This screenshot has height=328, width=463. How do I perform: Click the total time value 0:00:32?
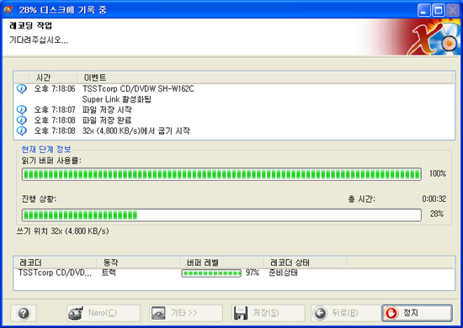(x=434, y=198)
